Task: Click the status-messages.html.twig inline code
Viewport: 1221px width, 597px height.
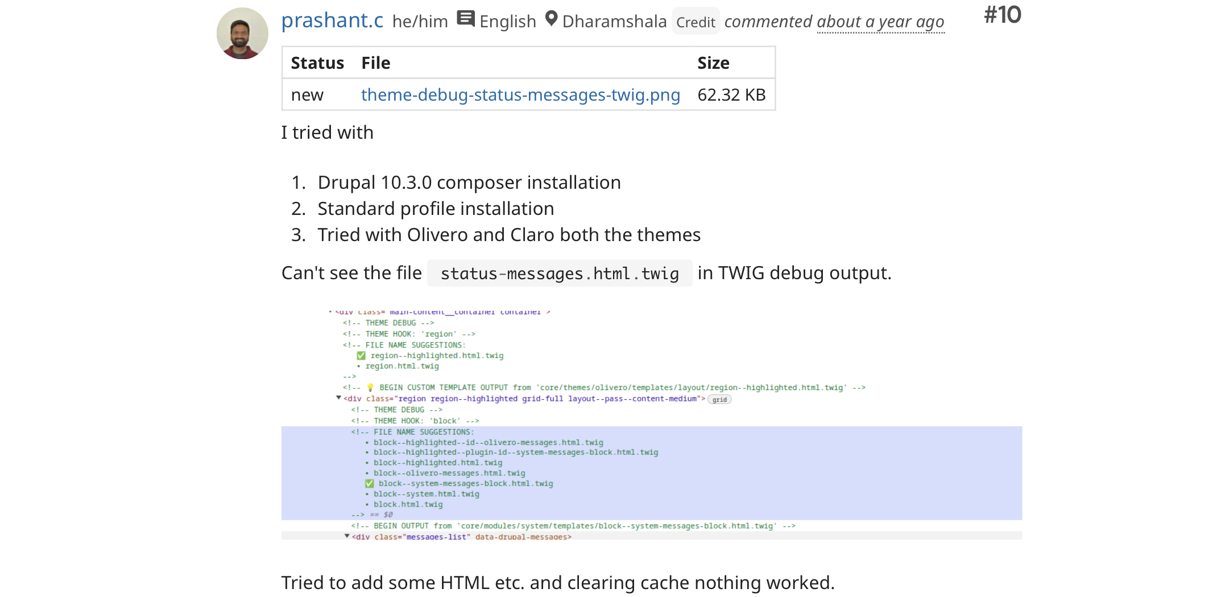Action: [560, 273]
